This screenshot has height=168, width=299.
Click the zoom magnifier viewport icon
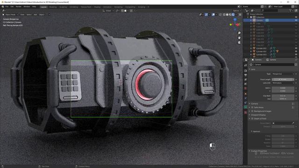point(239,33)
